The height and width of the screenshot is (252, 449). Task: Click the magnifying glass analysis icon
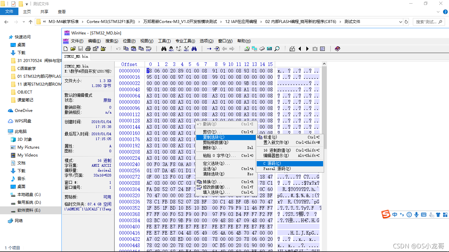tap(277, 49)
